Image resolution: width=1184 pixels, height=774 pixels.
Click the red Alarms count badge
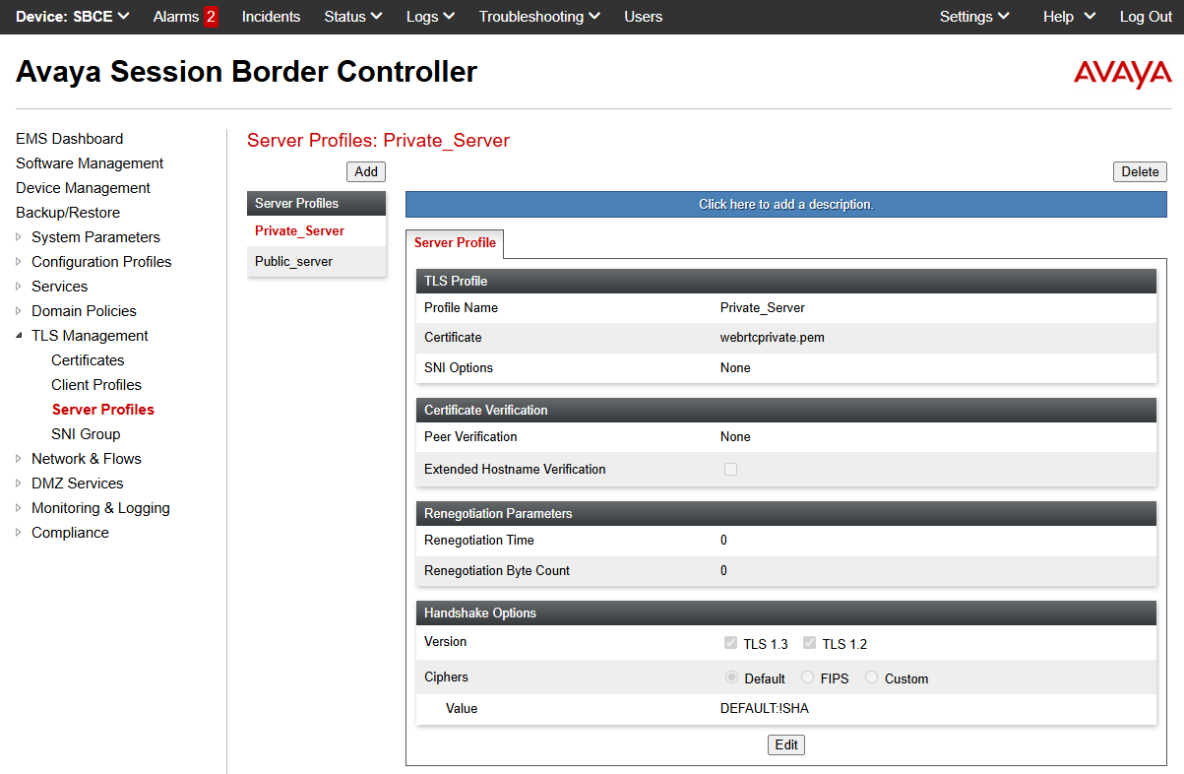click(x=211, y=17)
